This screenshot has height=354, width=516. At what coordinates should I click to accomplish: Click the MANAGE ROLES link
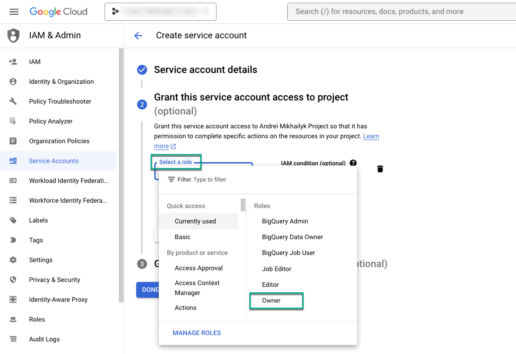197,333
